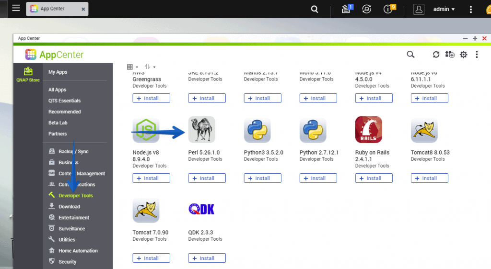The width and height of the screenshot is (491, 269).
Task: Open the sort order dropdown
Action: (150, 67)
